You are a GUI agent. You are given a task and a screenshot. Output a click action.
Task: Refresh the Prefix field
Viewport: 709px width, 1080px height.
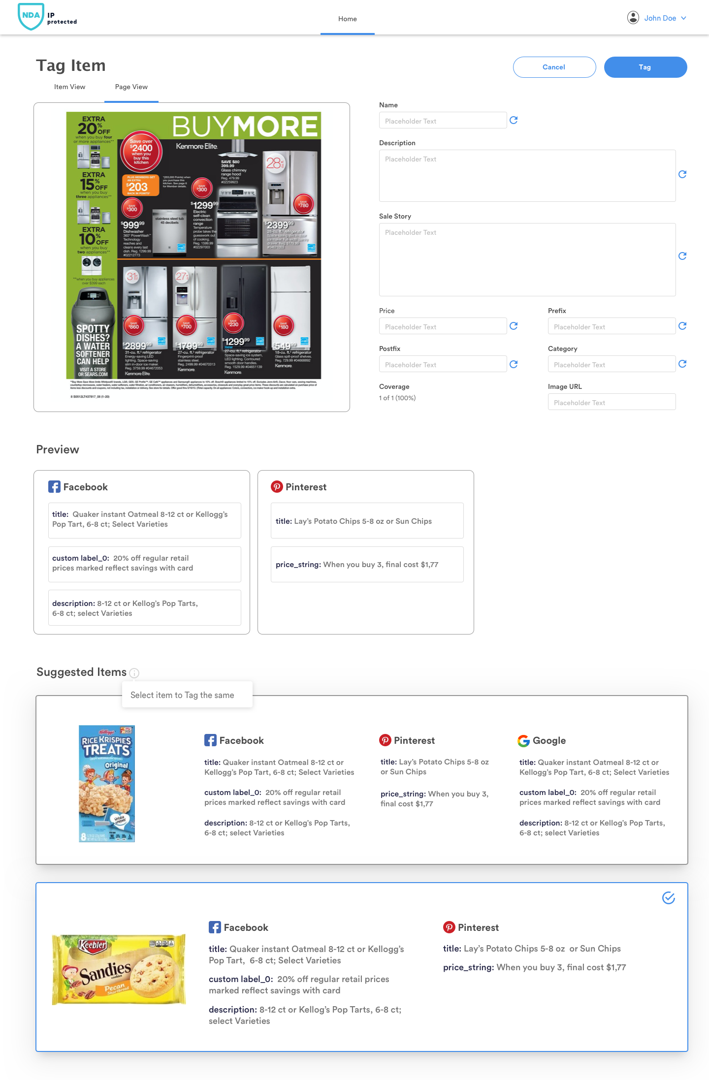pyautogui.click(x=682, y=326)
